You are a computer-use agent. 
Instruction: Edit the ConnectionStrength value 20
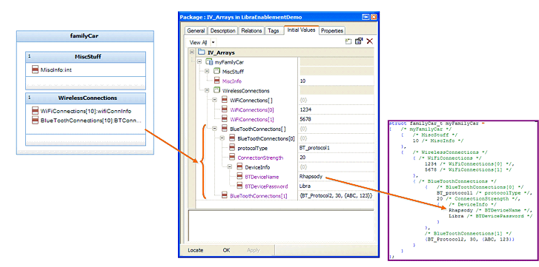click(336, 158)
